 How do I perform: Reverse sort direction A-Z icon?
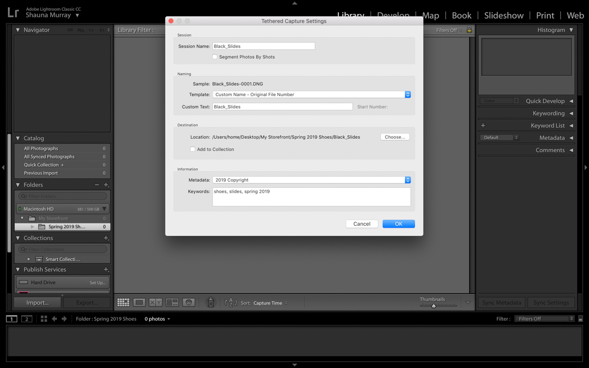pos(230,303)
